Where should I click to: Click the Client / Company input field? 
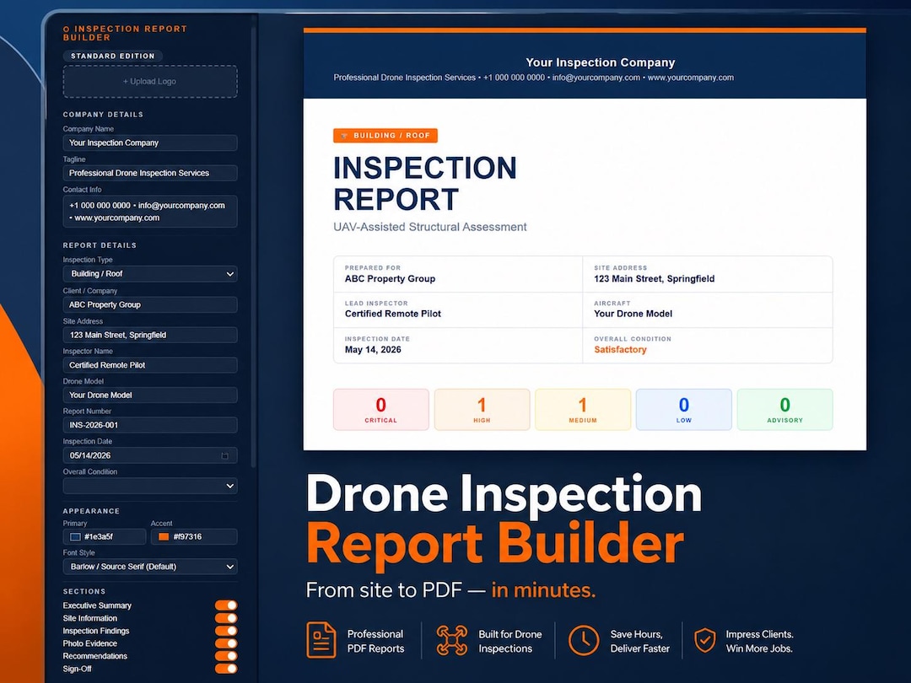coord(150,304)
